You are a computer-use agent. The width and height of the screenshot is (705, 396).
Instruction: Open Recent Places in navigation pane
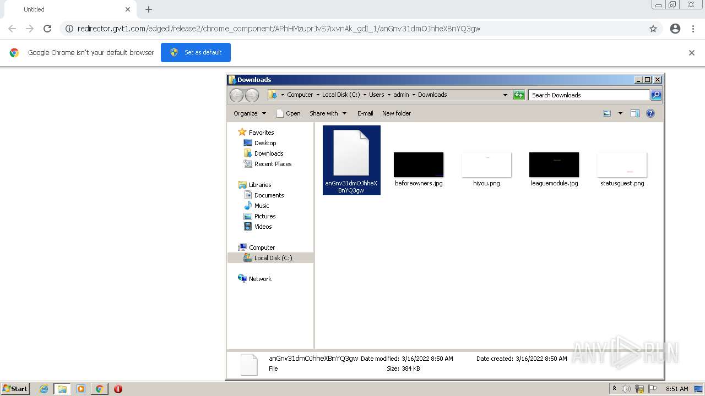click(x=273, y=164)
